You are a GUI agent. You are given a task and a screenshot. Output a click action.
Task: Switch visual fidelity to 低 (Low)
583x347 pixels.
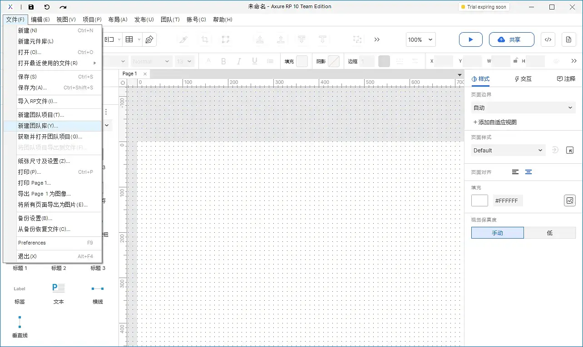(x=550, y=232)
